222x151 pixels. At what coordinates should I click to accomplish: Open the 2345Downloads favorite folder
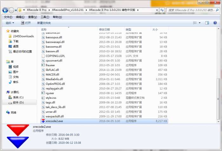click(x=23, y=36)
